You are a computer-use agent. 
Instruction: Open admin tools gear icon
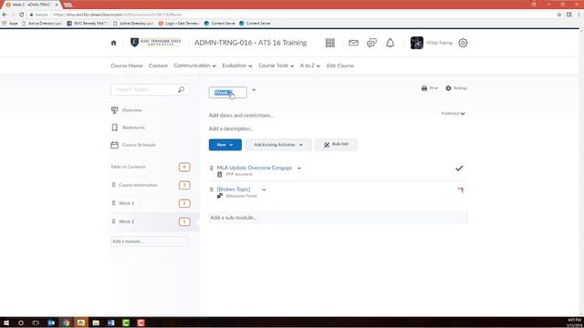coord(463,43)
